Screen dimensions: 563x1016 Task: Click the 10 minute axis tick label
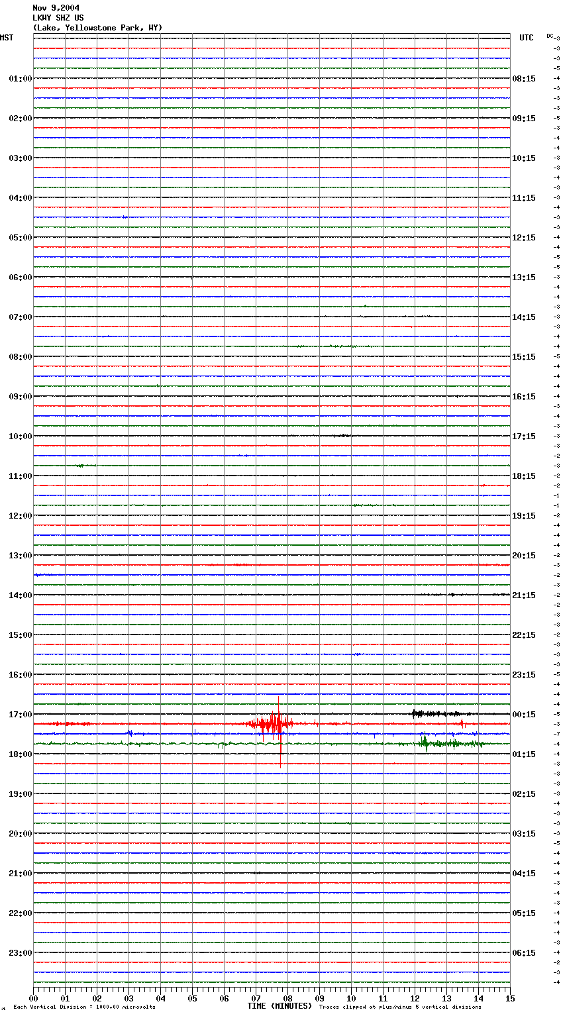coord(351,998)
